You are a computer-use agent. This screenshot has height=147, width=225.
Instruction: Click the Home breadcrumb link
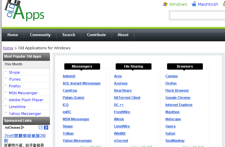(8, 48)
